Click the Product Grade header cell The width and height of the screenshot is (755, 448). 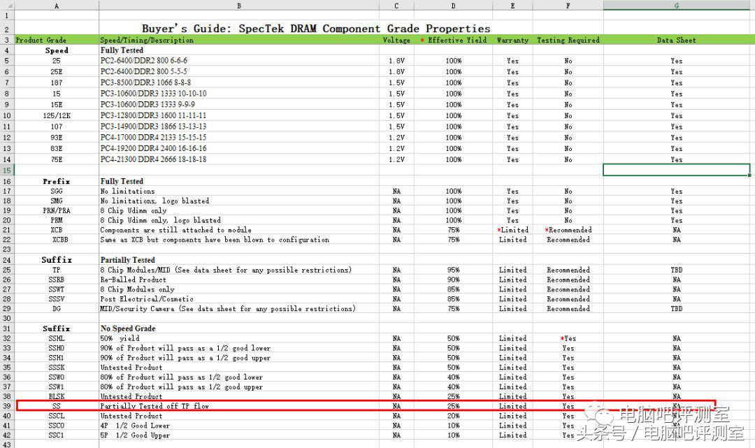click(57, 40)
